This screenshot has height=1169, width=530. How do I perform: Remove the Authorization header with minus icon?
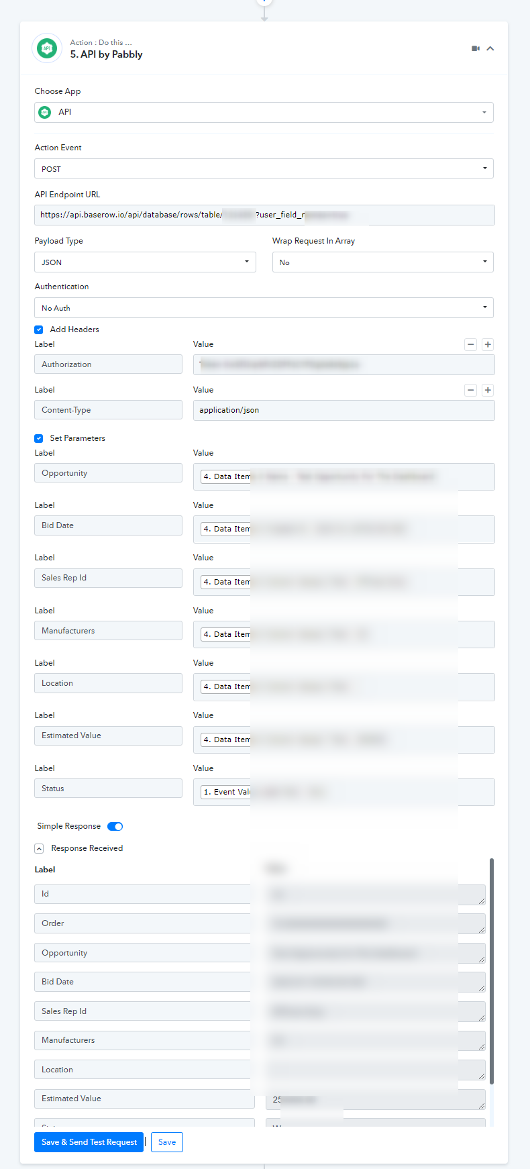471,344
